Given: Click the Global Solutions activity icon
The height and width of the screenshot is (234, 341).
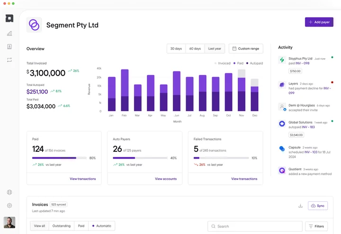Looking at the screenshot, I should click(282, 124).
